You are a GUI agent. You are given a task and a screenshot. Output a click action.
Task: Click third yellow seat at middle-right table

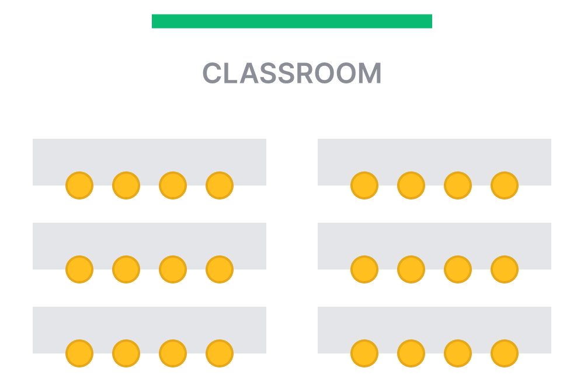[x=458, y=269]
